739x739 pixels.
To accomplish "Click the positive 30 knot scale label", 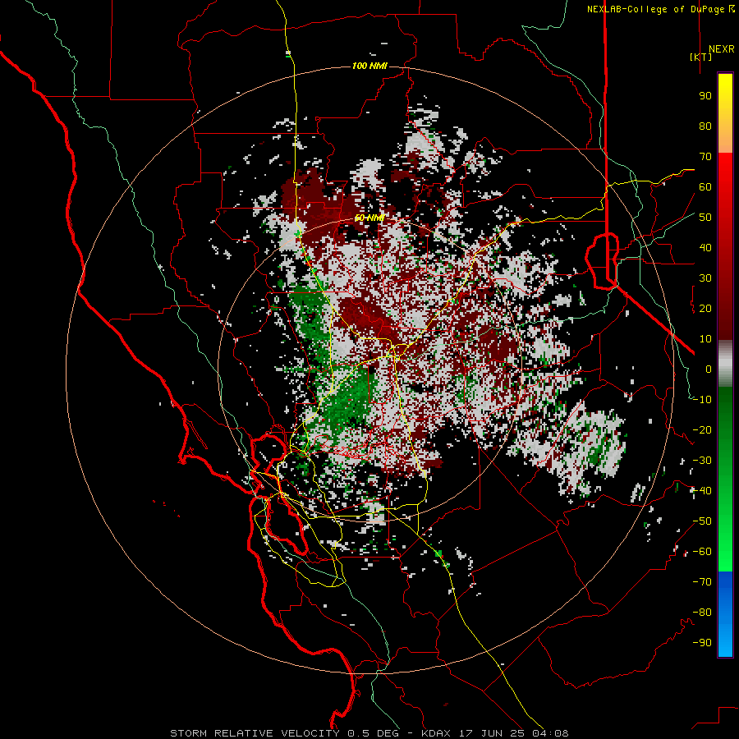I will 705,278.
